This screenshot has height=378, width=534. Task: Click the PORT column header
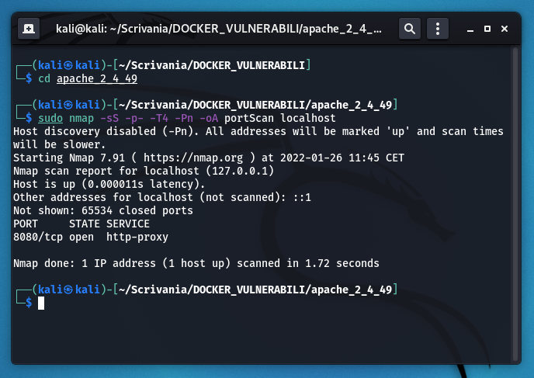point(26,224)
